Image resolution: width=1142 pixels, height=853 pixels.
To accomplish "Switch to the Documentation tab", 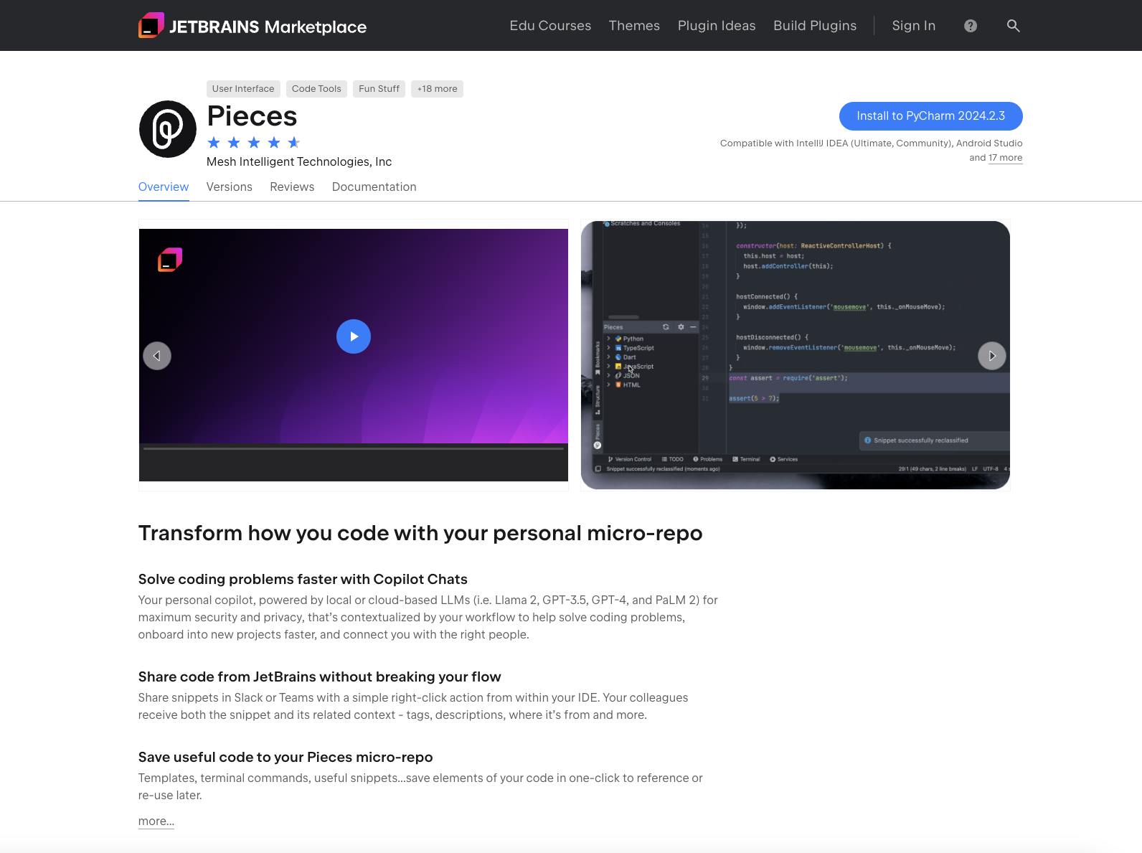I will 374,187.
